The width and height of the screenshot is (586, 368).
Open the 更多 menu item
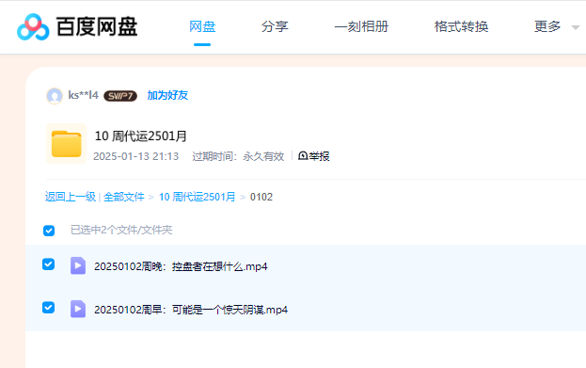point(547,26)
